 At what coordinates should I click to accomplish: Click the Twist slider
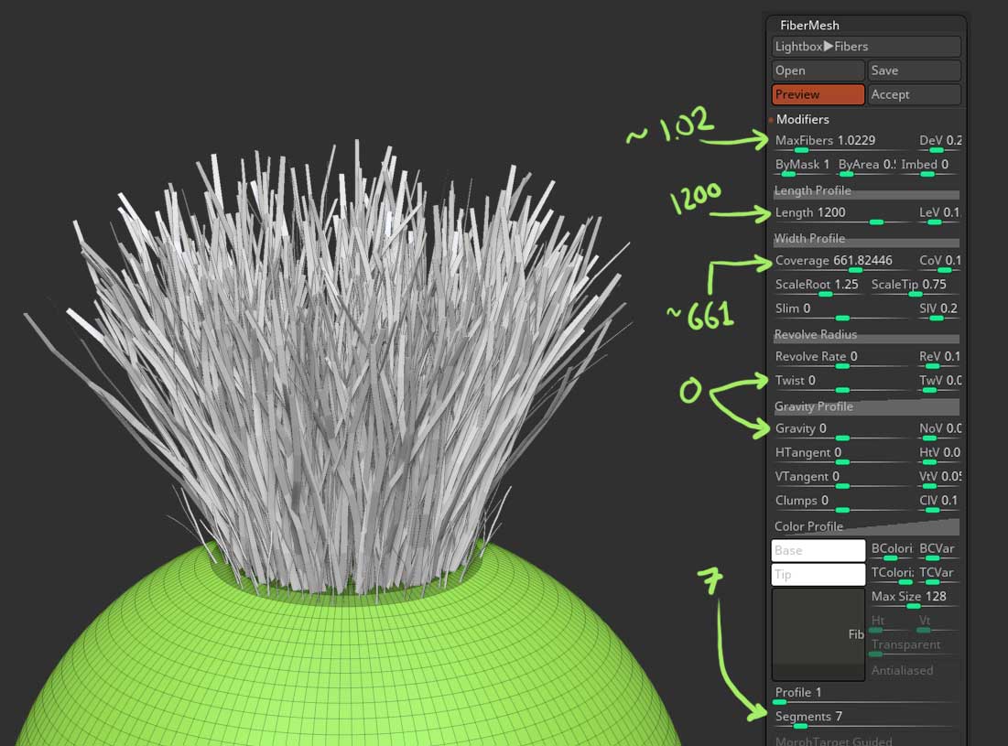pos(842,383)
